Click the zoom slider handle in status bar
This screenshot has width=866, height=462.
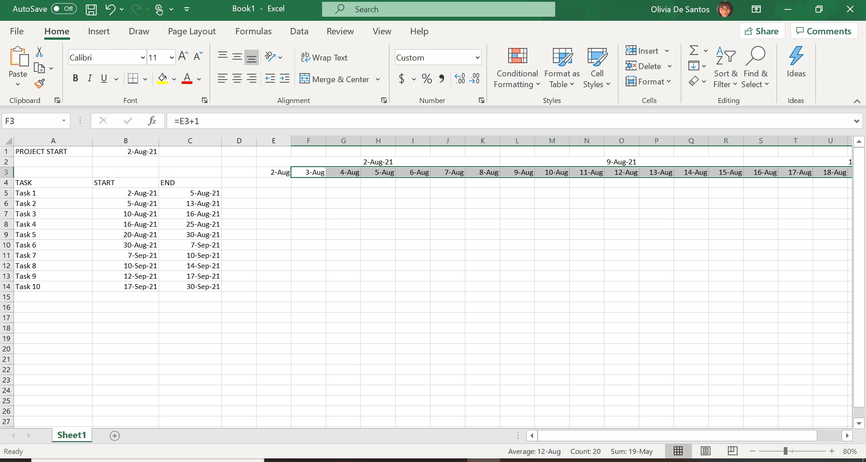click(786, 451)
